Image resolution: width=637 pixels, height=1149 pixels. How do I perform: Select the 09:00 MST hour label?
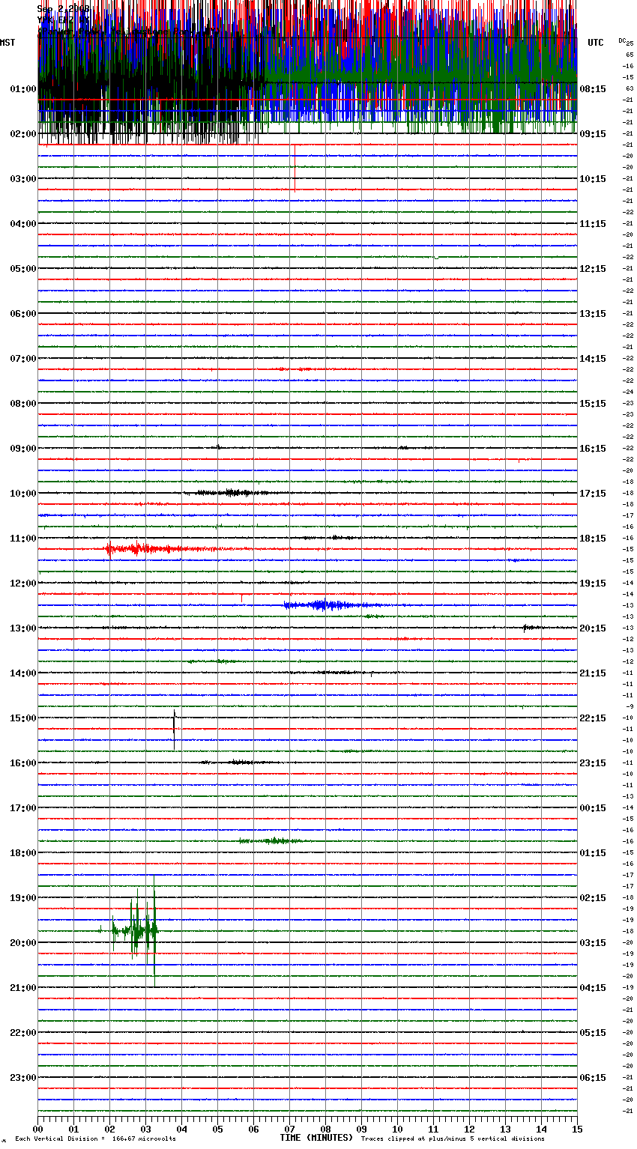[23, 449]
